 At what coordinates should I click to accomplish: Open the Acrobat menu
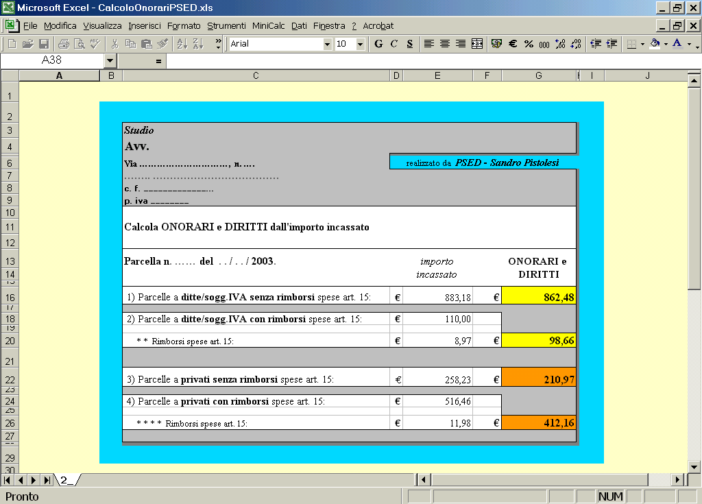click(x=378, y=26)
